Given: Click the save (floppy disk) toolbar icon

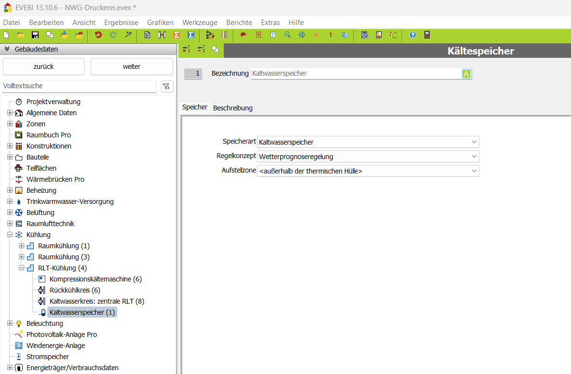Looking at the screenshot, I should coord(35,35).
